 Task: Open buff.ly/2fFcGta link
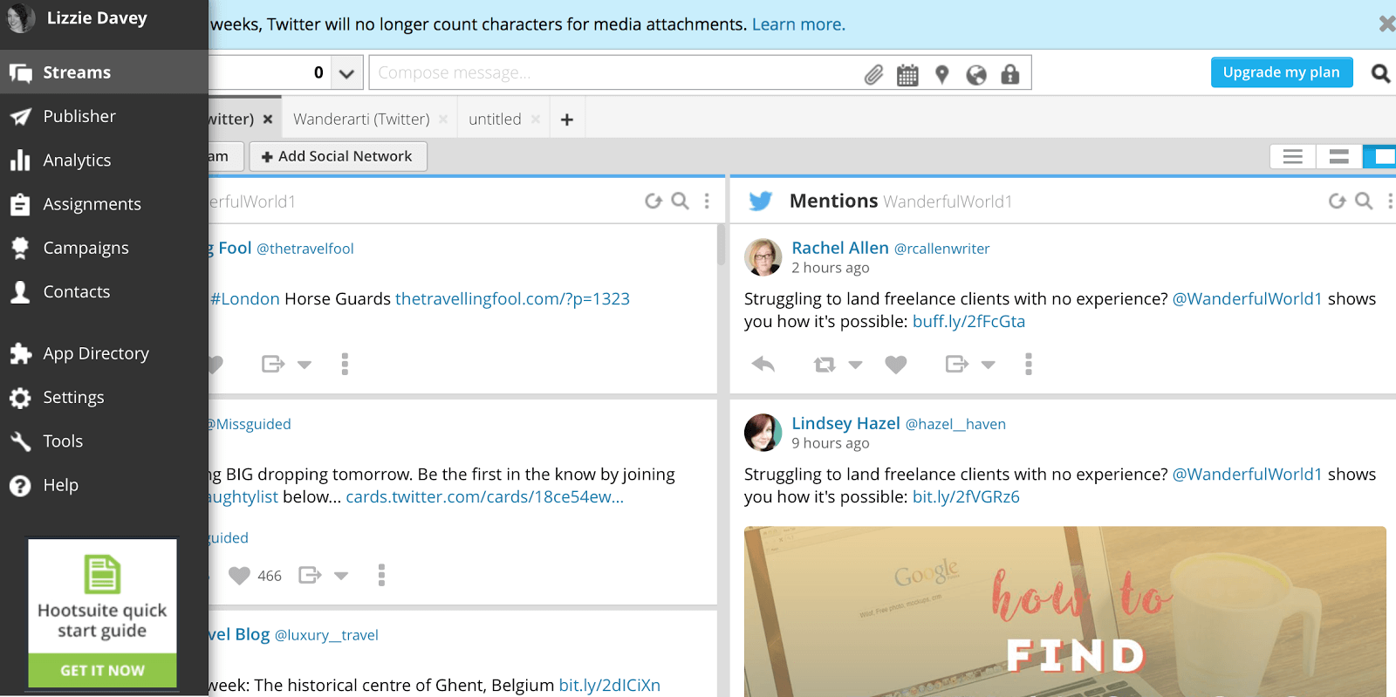tap(968, 322)
